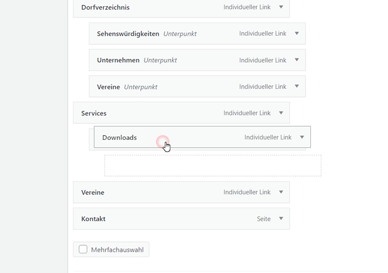Select the Dorfverzeichnis menu item title

click(x=105, y=7)
